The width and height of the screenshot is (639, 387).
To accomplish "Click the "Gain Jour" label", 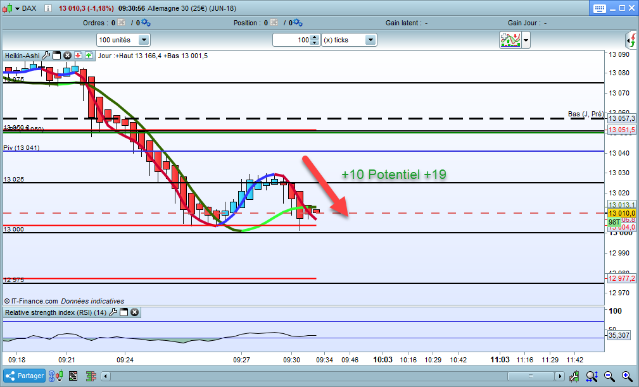I will pos(524,23).
